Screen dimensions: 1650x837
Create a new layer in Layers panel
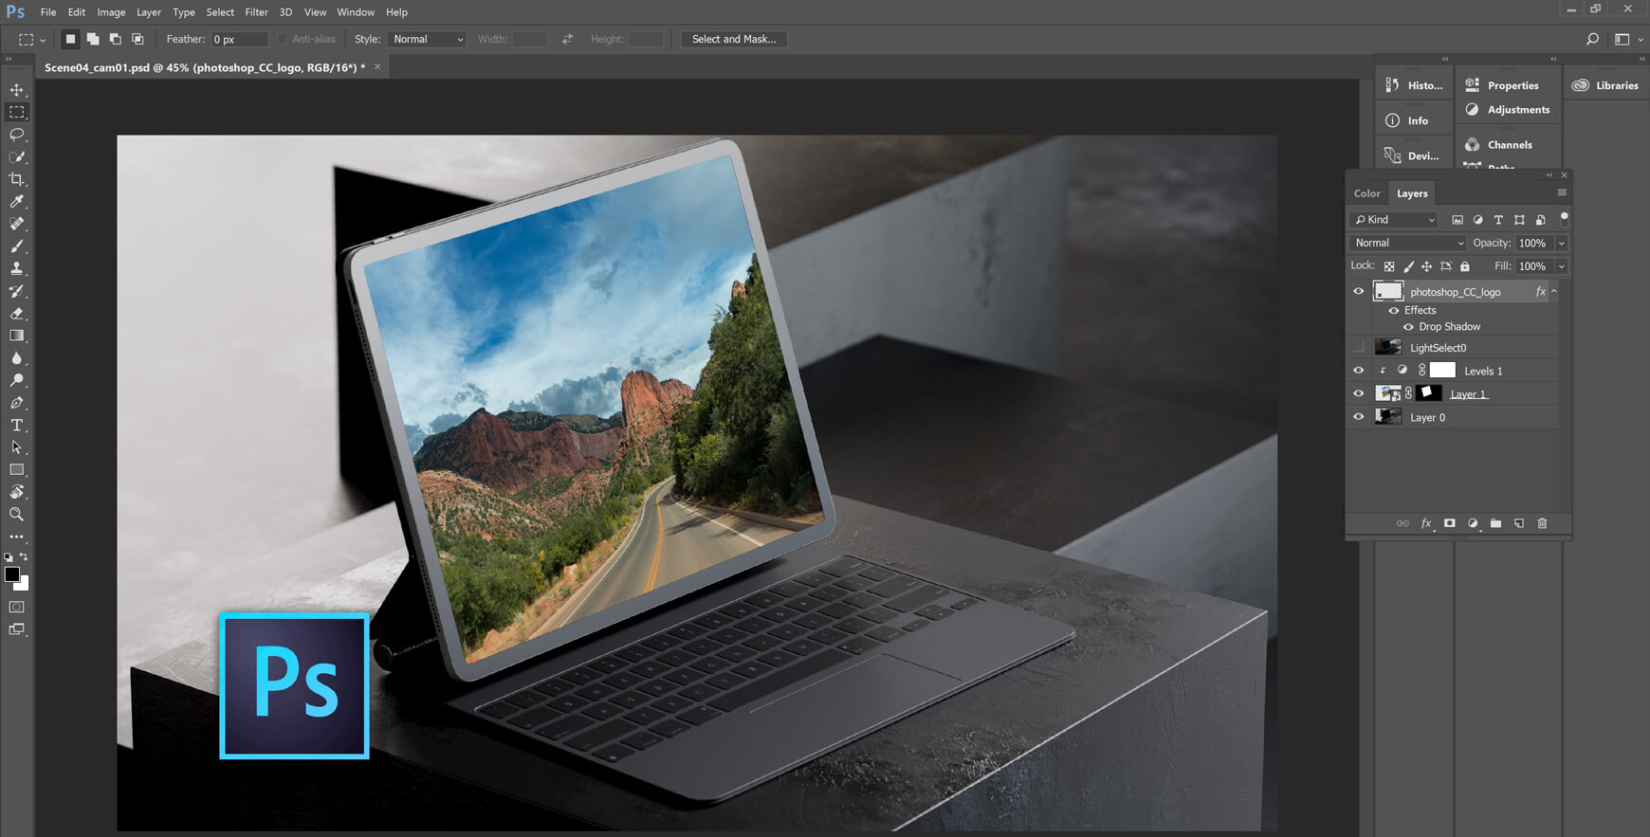click(1519, 523)
